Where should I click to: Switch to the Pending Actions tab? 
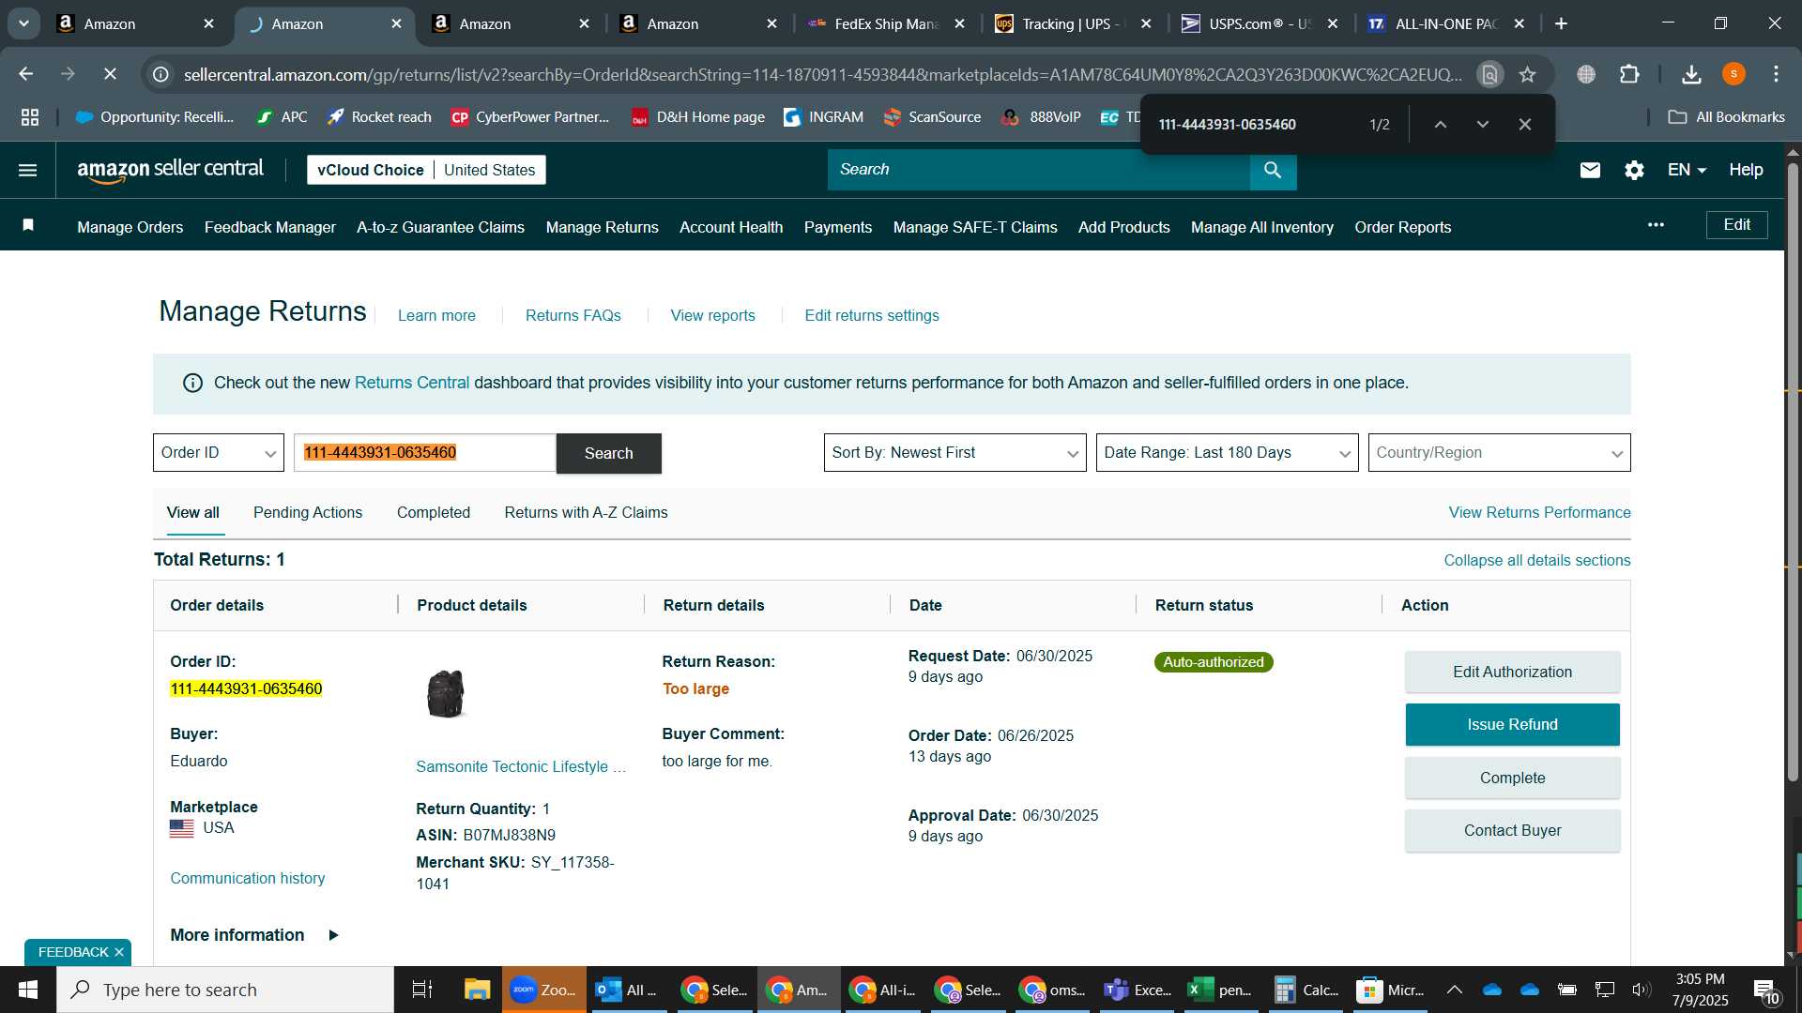[x=308, y=512]
